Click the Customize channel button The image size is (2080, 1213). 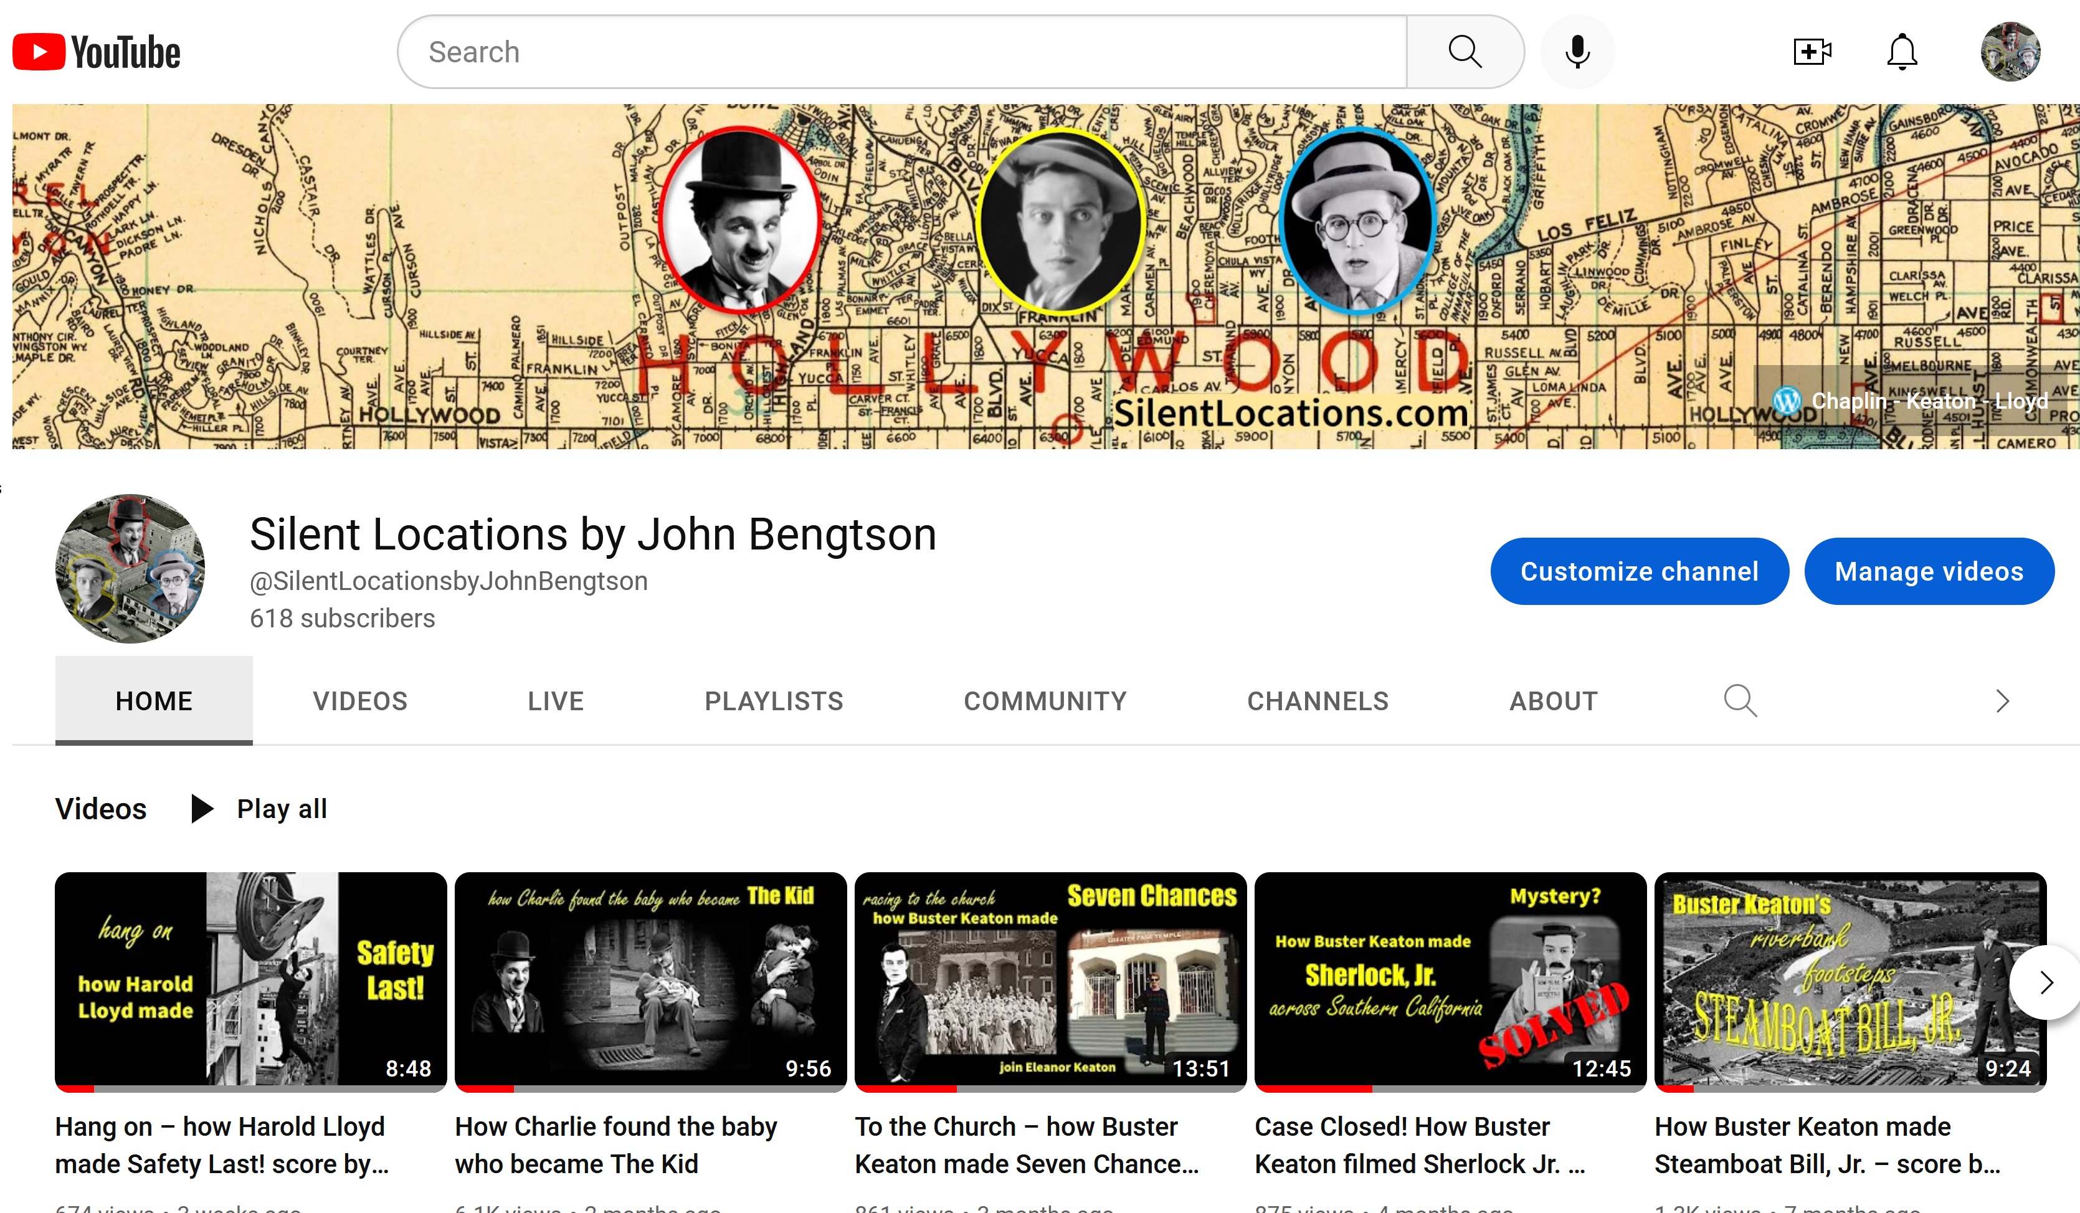click(x=1639, y=571)
